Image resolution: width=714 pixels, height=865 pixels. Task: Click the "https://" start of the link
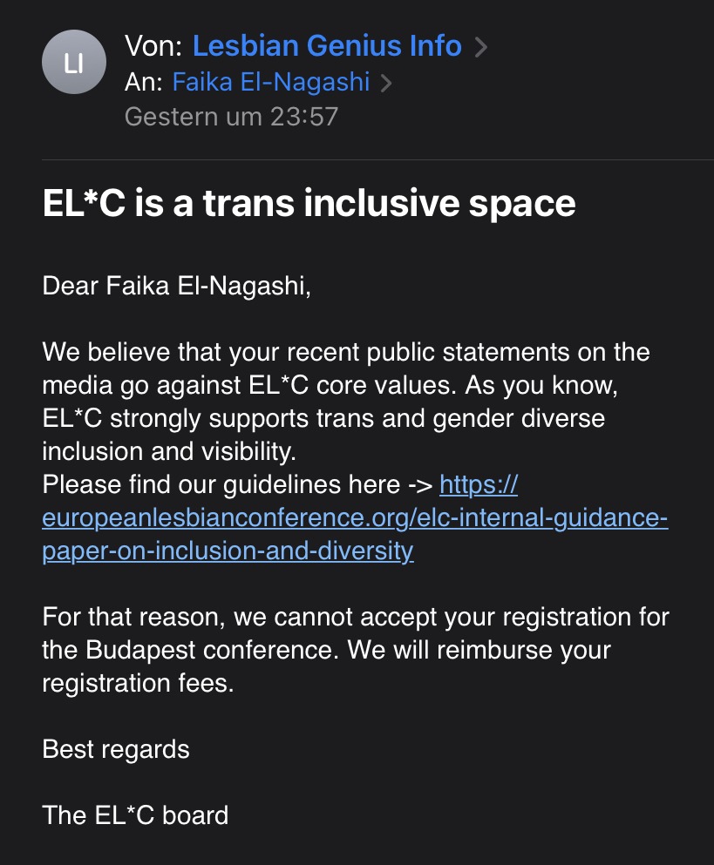[x=479, y=483]
